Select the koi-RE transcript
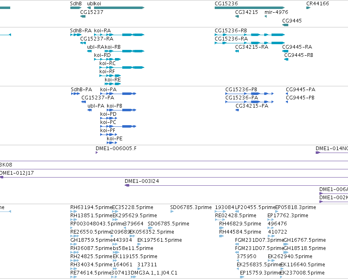348x279 pixels. [x=113, y=84]
